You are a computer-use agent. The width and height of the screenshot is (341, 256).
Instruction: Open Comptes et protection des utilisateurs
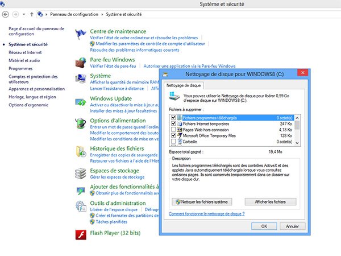tap(33, 79)
